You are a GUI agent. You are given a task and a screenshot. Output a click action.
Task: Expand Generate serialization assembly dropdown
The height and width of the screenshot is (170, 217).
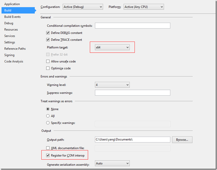112,163
